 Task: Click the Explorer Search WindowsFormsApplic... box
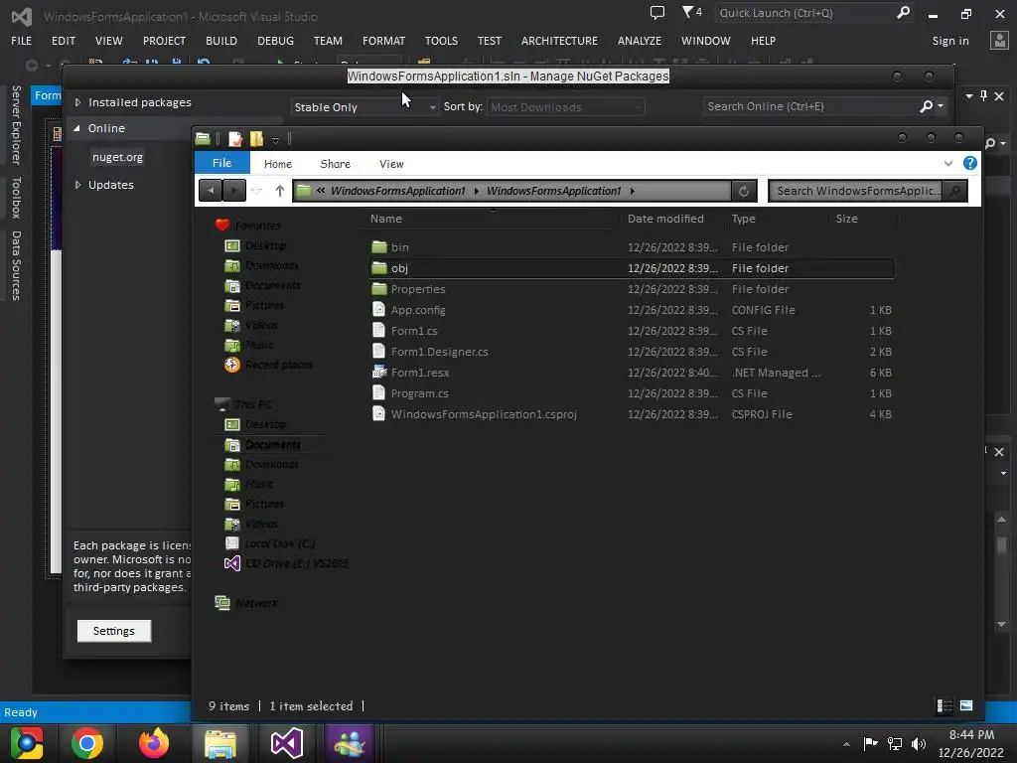pyautogui.click(x=856, y=191)
